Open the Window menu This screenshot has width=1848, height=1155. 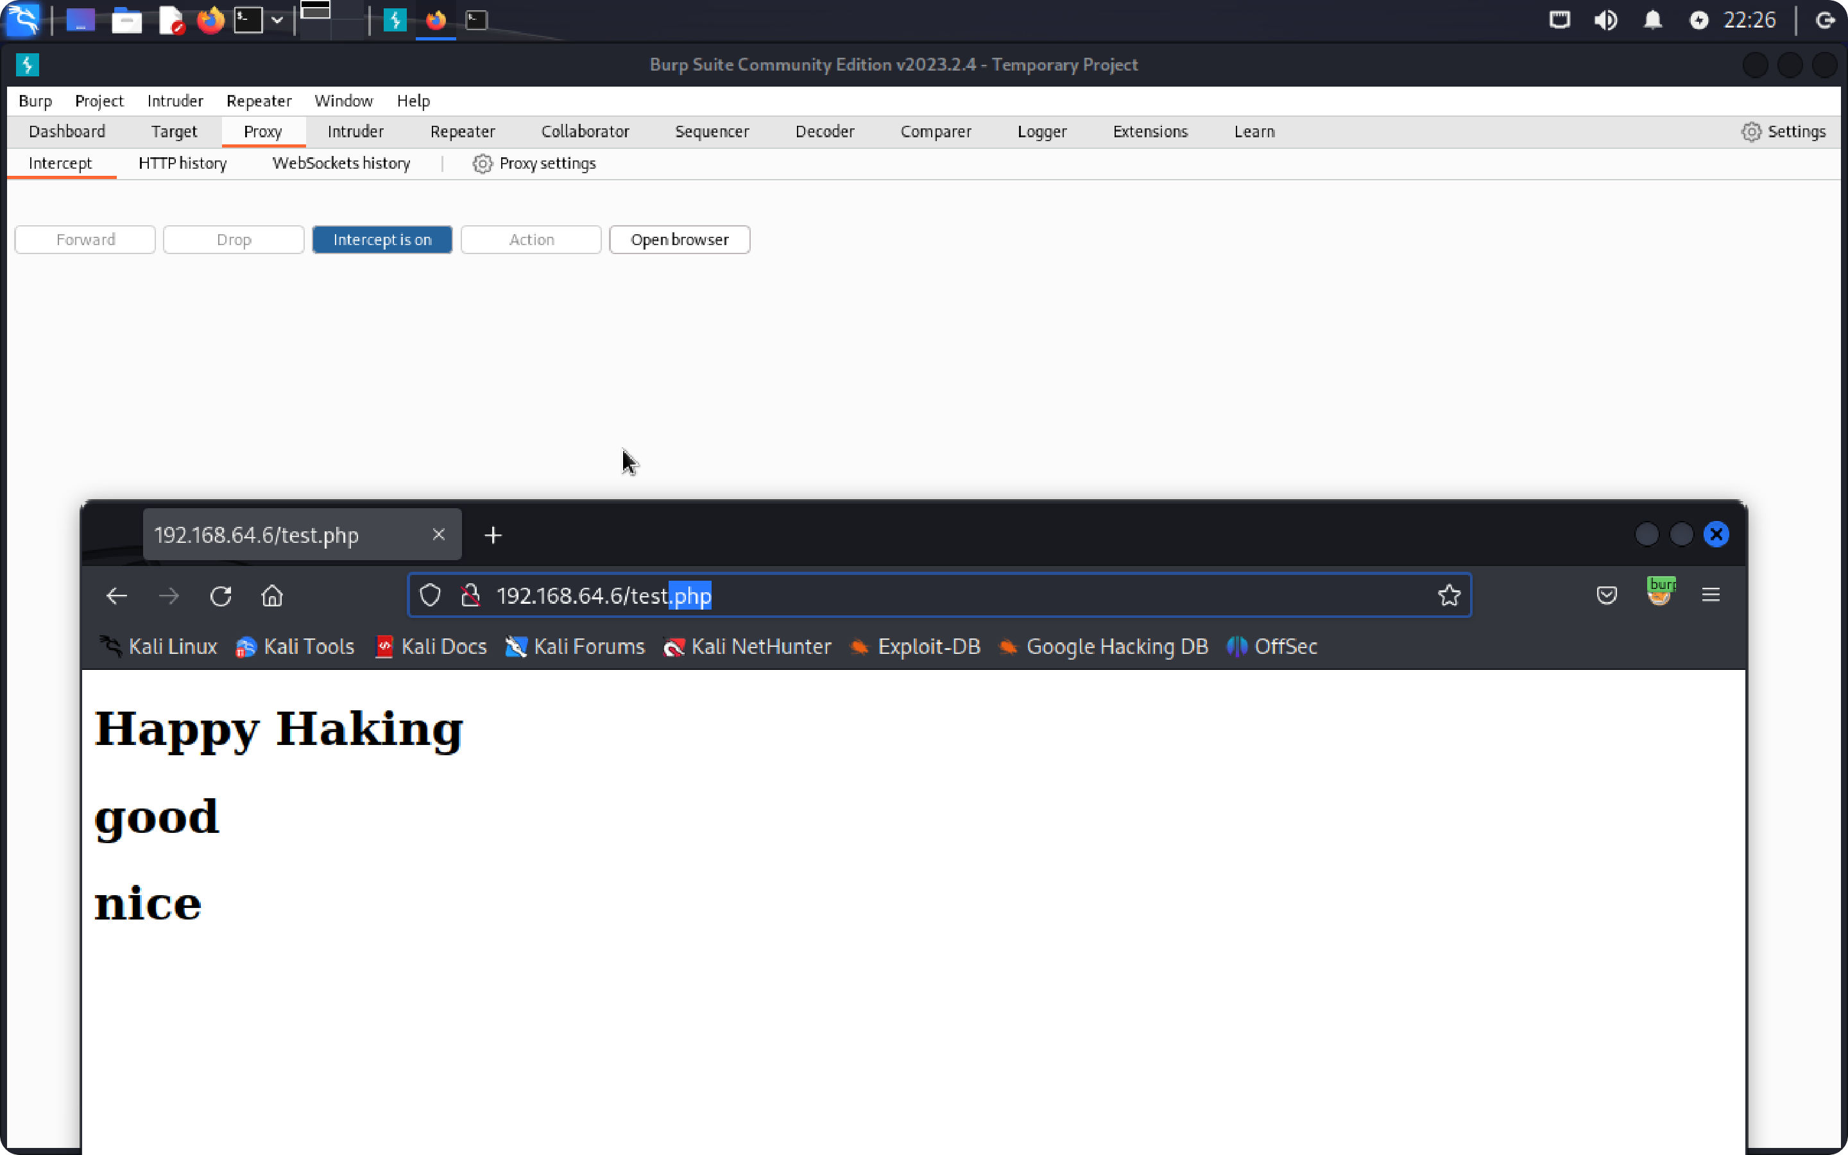click(344, 101)
